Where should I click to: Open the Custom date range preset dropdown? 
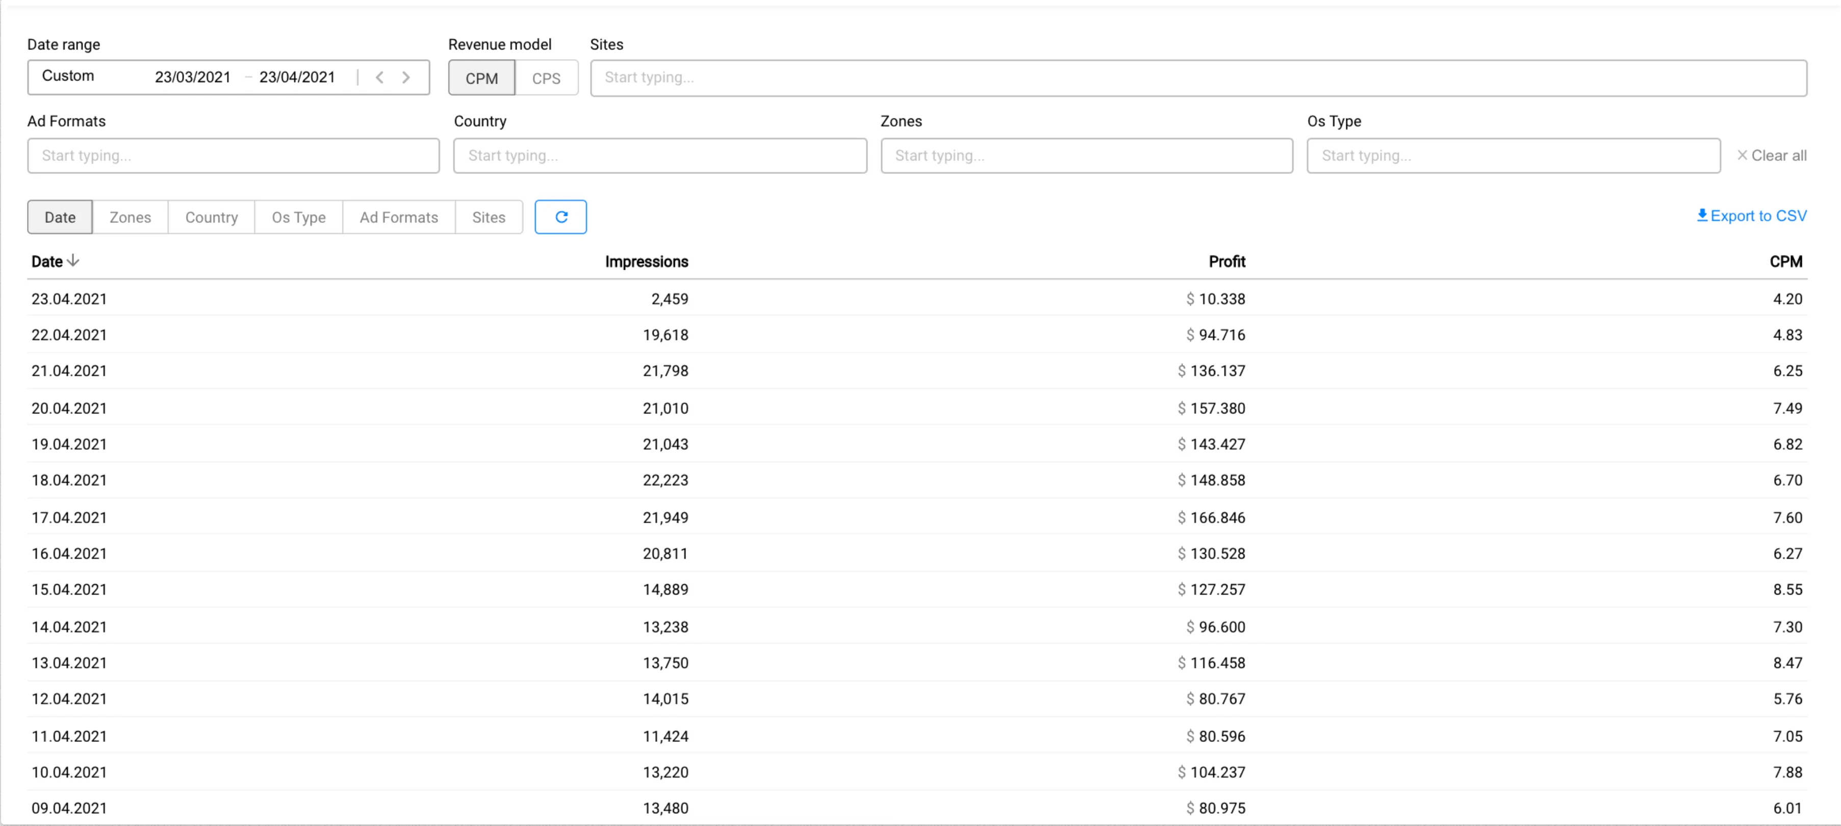(68, 76)
